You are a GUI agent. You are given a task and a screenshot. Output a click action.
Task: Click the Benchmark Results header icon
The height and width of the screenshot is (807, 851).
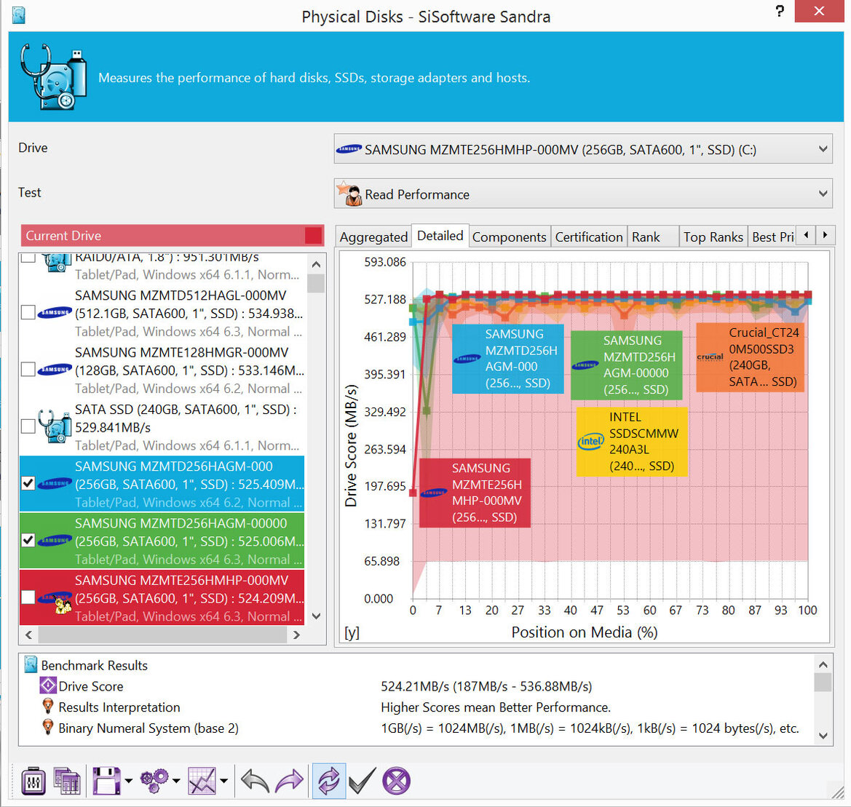point(31,664)
